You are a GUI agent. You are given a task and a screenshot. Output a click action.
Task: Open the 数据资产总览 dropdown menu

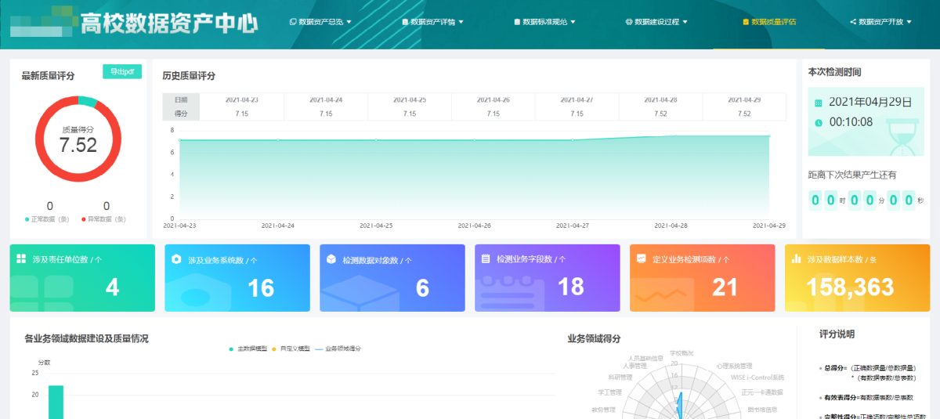click(x=320, y=22)
